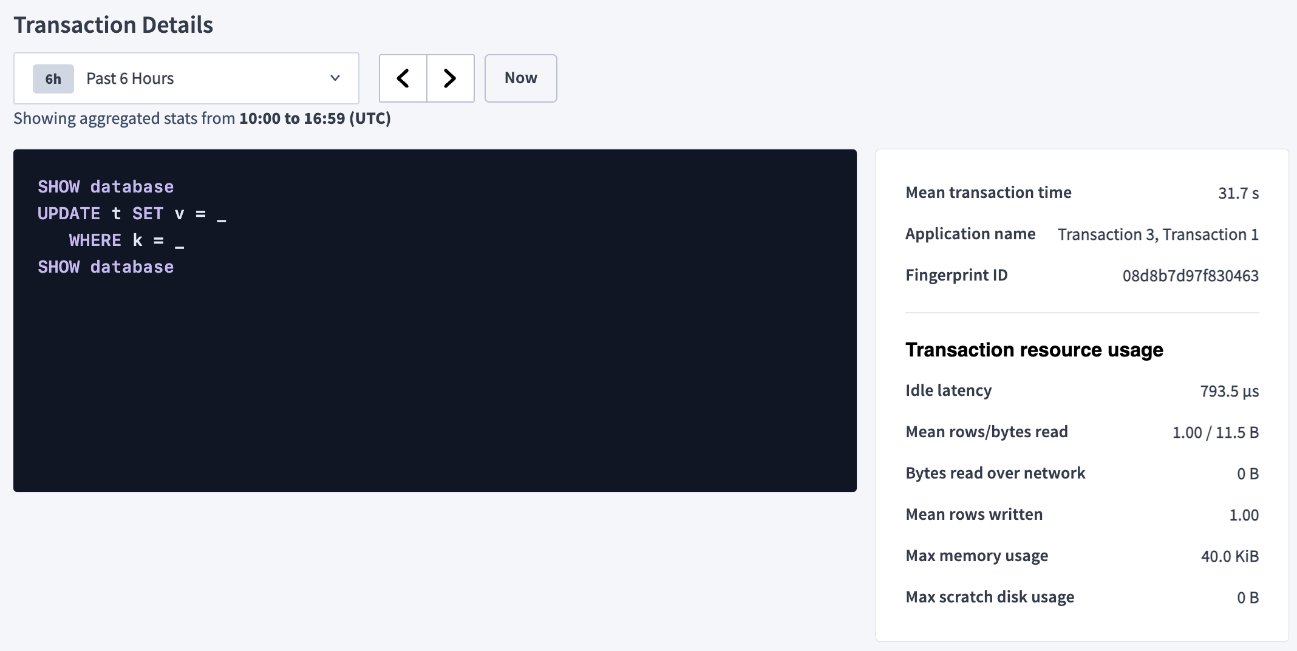Open the UPDATE t SET statement

[x=132, y=213]
